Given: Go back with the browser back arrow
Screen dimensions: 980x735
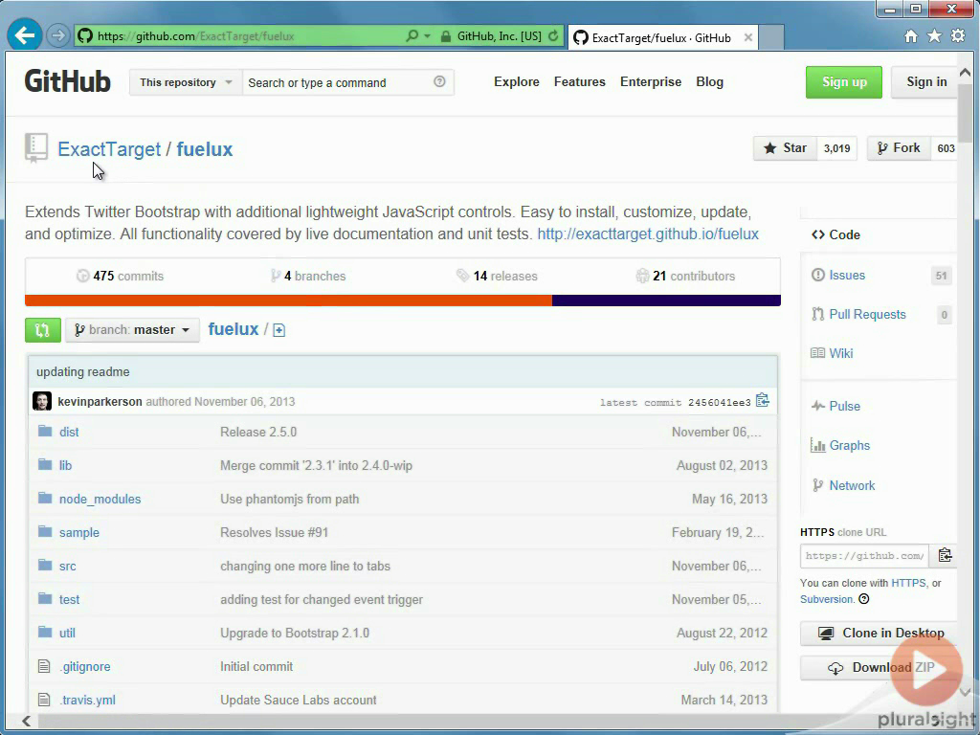Looking at the screenshot, I should tap(24, 35).
